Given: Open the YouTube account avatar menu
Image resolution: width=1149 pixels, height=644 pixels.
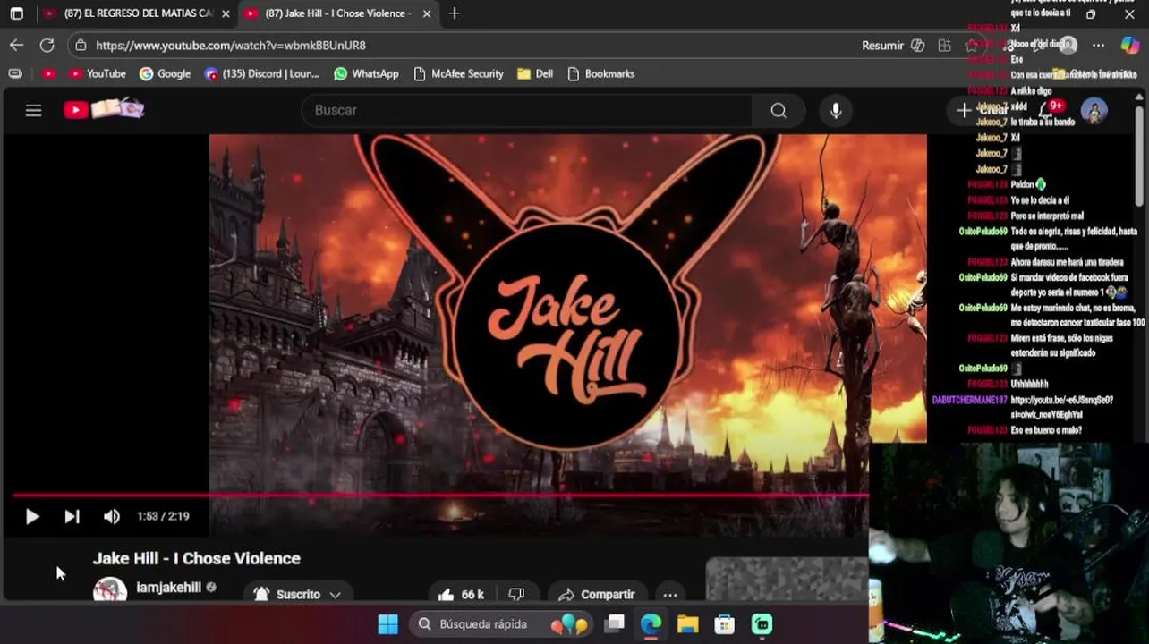Looking at the screenshot, I should (1094, 110).
